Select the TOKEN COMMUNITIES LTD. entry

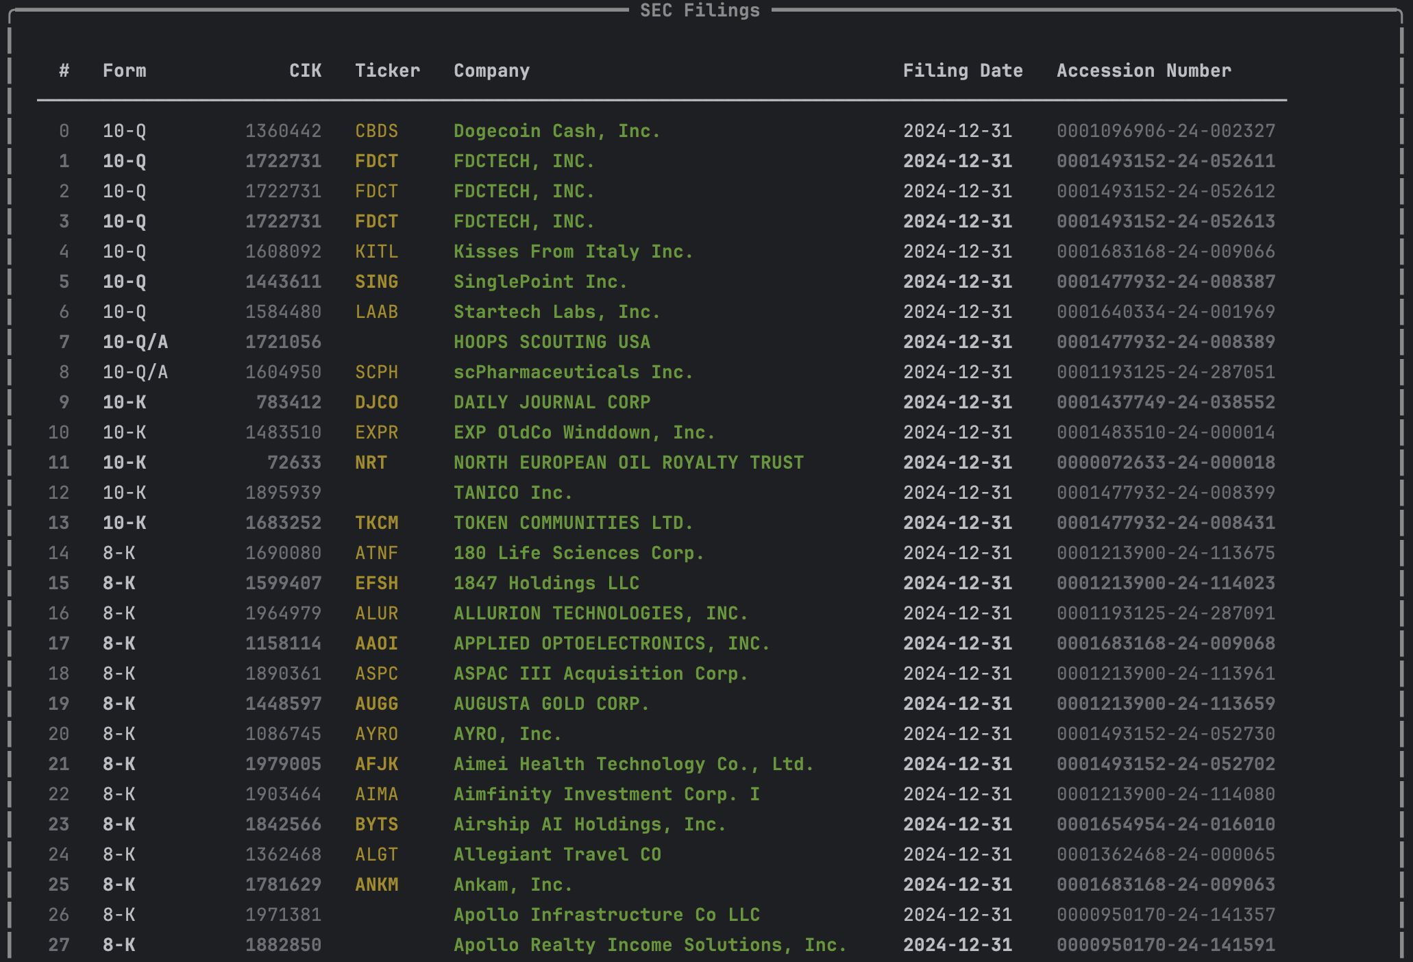[x=573, y=523]
